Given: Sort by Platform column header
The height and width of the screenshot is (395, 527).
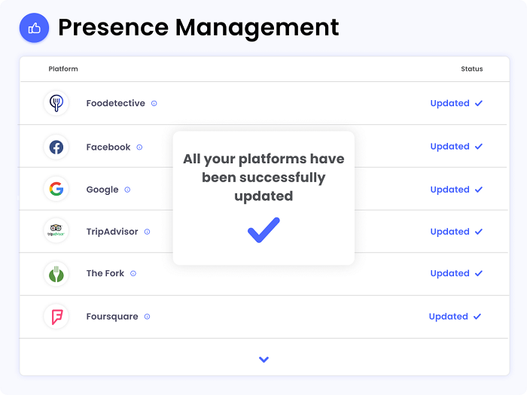Looking at the screenshot, I should pyautogui.click(x=63, y=69).
